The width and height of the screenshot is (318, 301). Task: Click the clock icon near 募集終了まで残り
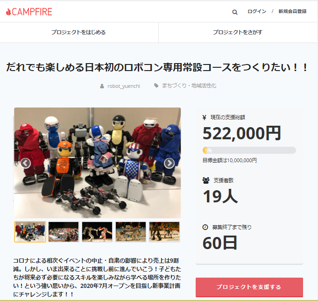click(x=205, y=227)
